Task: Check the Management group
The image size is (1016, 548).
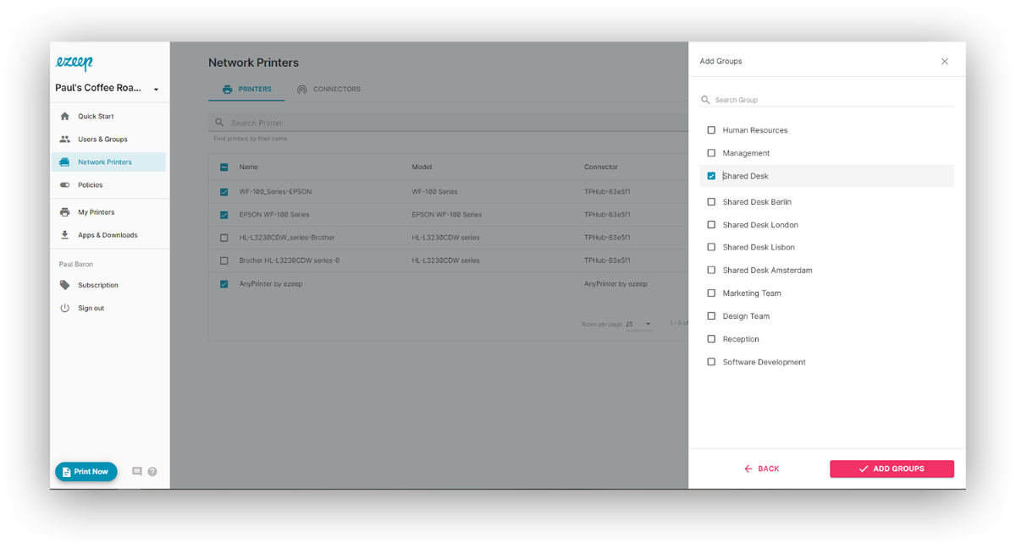Action: click(711, 153)
